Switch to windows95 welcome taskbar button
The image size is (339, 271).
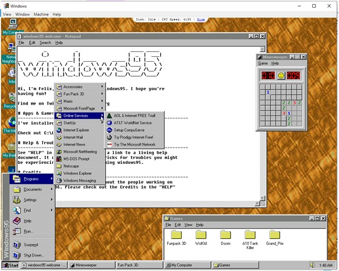coord(44,265)
